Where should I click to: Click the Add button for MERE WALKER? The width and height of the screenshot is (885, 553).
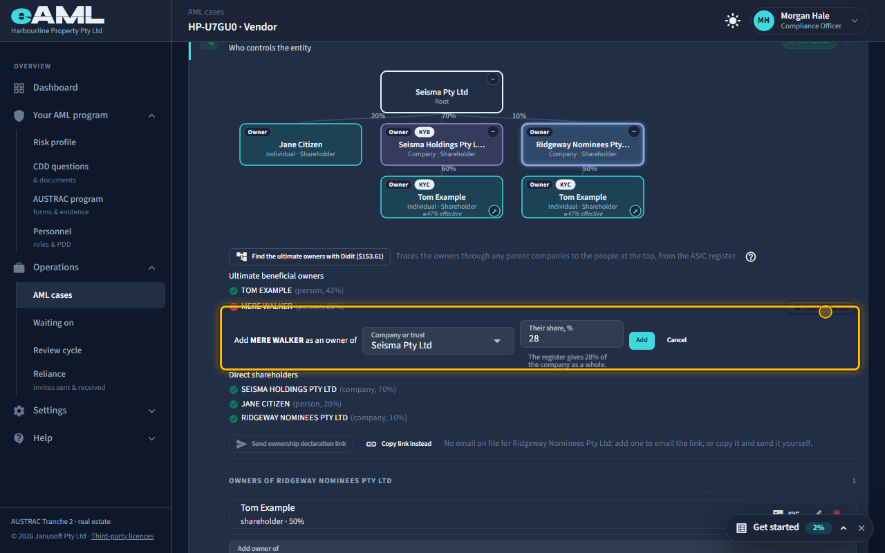pyautogui.click(x=642, y=340)
